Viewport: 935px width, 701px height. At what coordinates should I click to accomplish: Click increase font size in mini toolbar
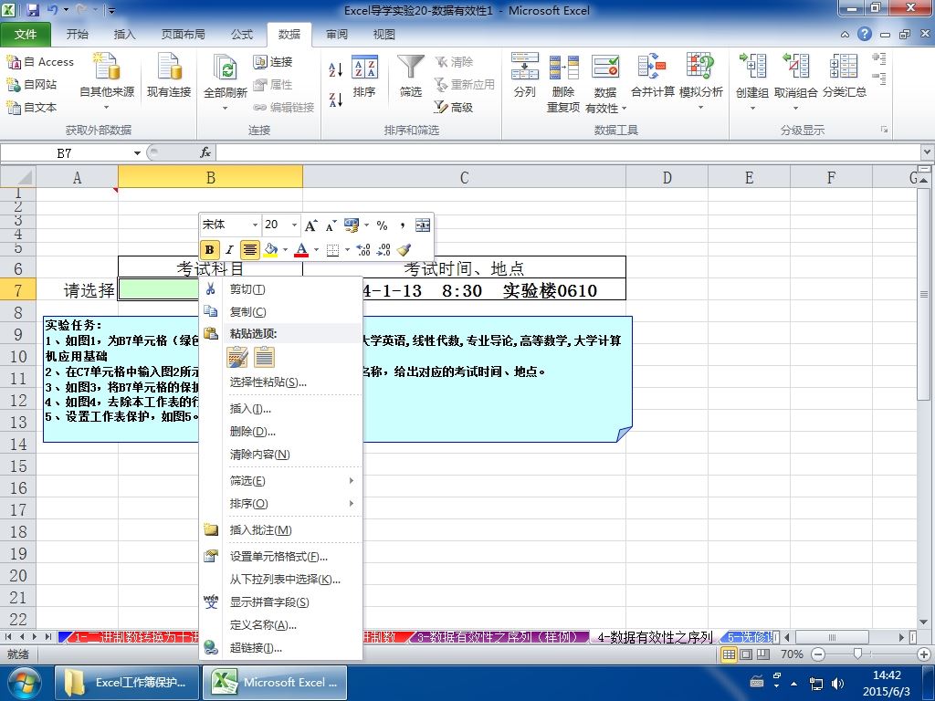[x=310, y=225]
